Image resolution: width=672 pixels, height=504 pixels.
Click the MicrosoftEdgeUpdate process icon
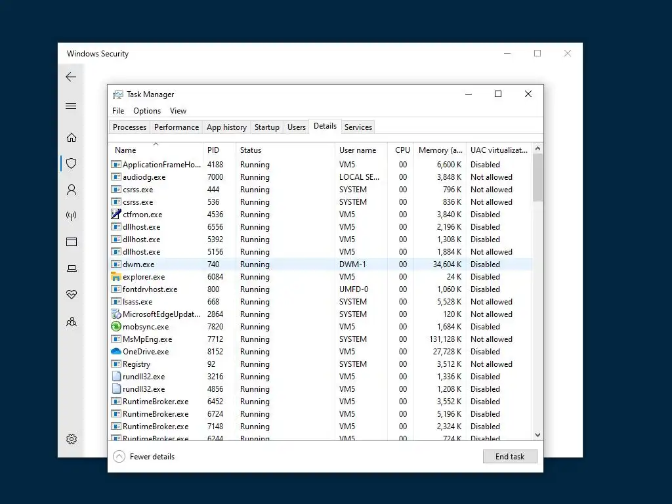[x=115, y=314]
